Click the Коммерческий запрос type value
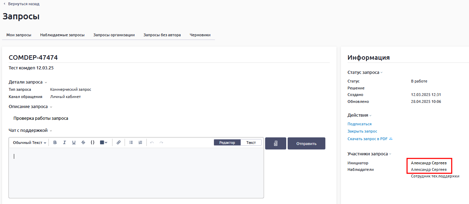Viewport: 469px width, 204px height. 71,89
